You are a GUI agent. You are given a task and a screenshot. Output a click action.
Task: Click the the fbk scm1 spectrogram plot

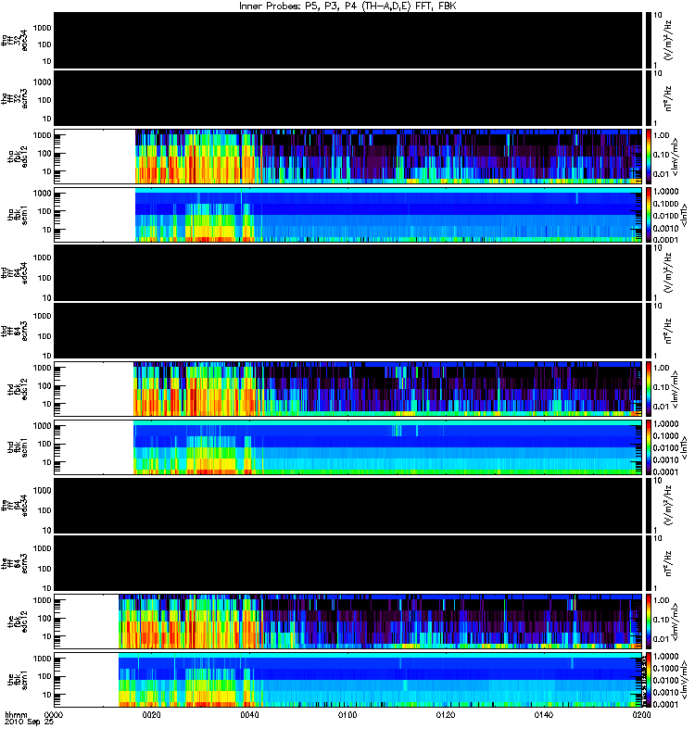347,680
